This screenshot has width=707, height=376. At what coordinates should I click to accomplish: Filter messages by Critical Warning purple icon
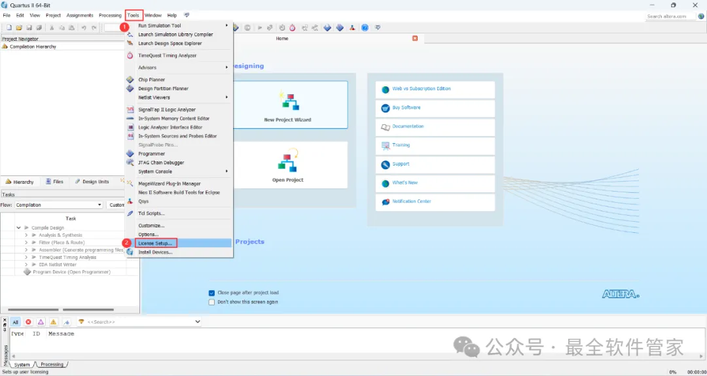click(41, 322)
